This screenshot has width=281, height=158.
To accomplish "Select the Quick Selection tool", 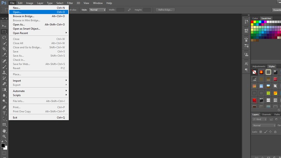I will 4,43.
